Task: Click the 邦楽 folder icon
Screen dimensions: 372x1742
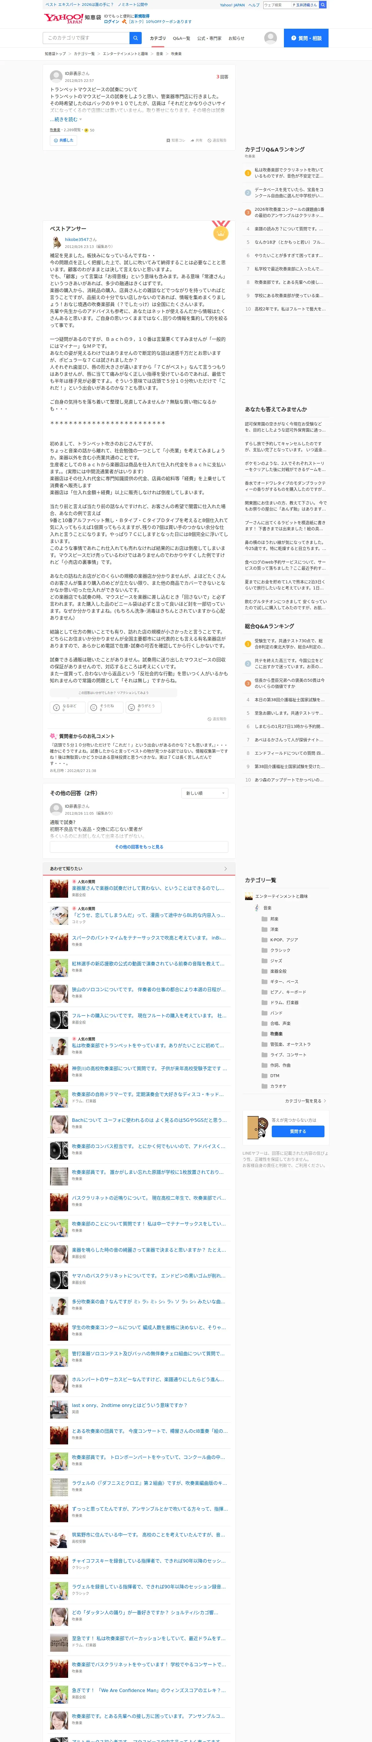Action: pos(265,919)
